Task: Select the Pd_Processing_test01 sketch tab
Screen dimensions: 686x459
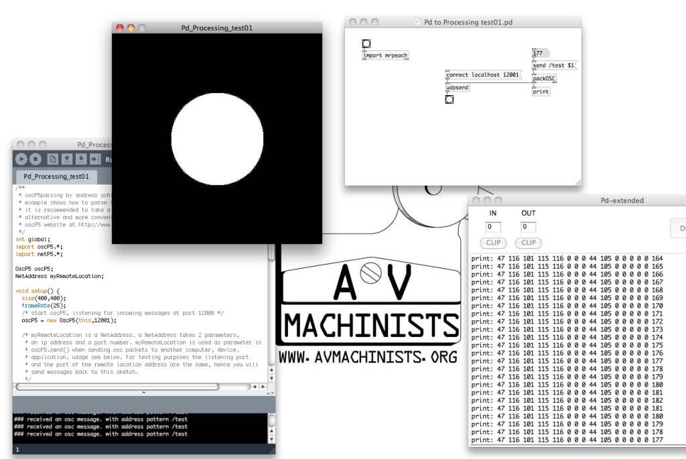Action: click(x=56, y=177)
